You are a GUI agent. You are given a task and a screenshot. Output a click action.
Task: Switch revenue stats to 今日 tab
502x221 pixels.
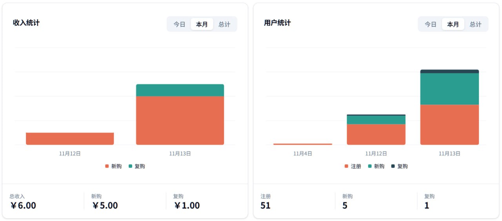coord(180,24)
